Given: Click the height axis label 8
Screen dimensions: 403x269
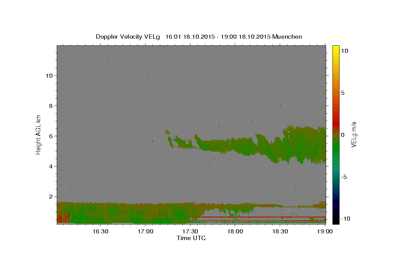Looking at the screenshot, I should (x=51, y=106).
